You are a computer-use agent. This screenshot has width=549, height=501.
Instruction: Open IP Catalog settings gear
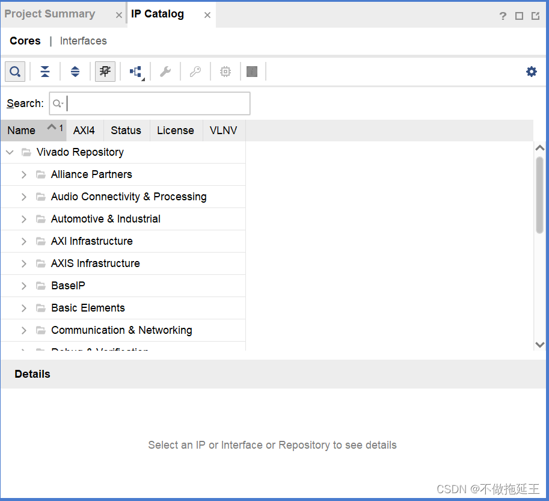click(x=532, y=72)
